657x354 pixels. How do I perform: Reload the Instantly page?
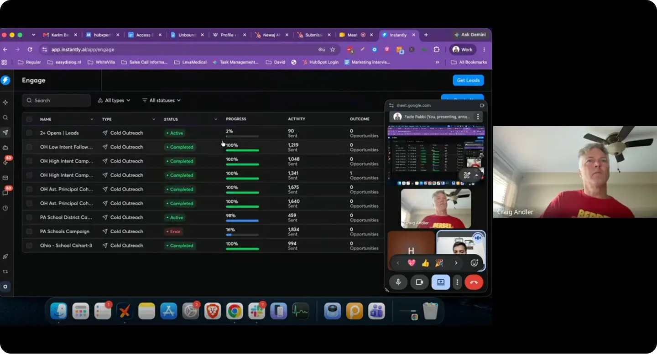click(30, 49)
